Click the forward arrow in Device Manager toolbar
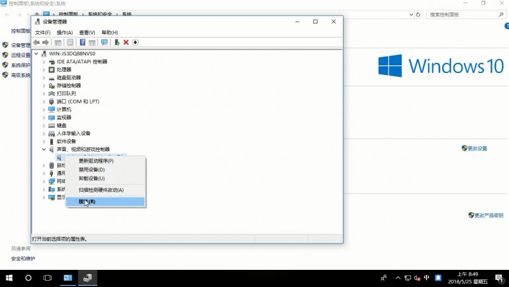 pos(45,43)
